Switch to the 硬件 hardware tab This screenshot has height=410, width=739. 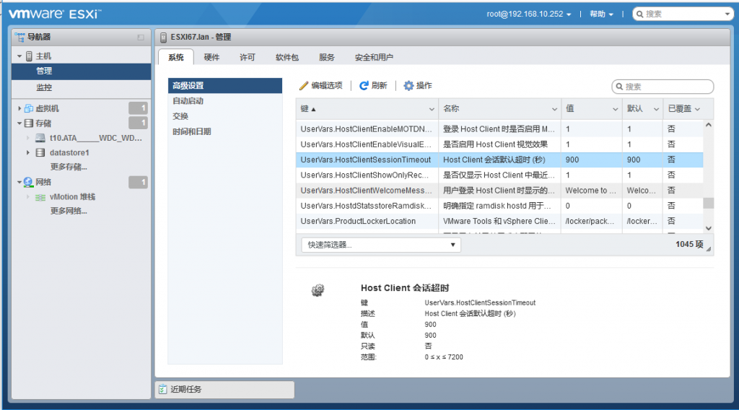[211, 57]
